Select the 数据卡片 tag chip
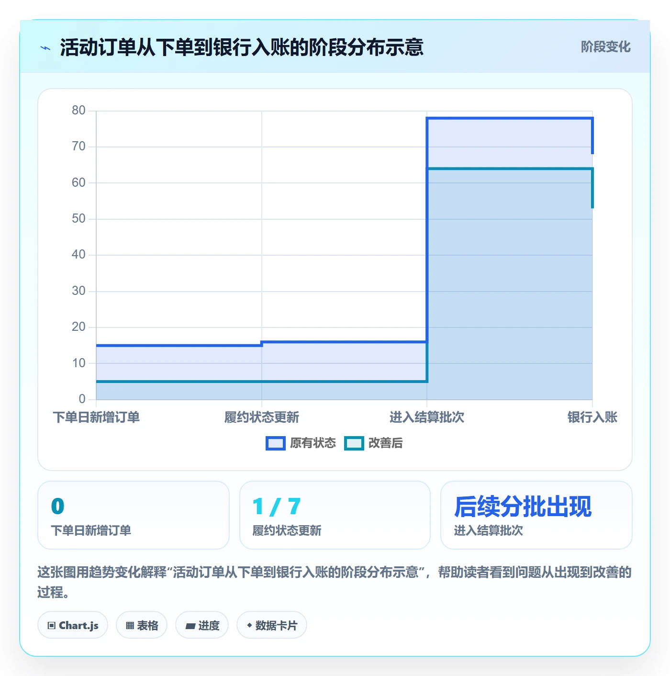670x676 pixels. (272, 625)
